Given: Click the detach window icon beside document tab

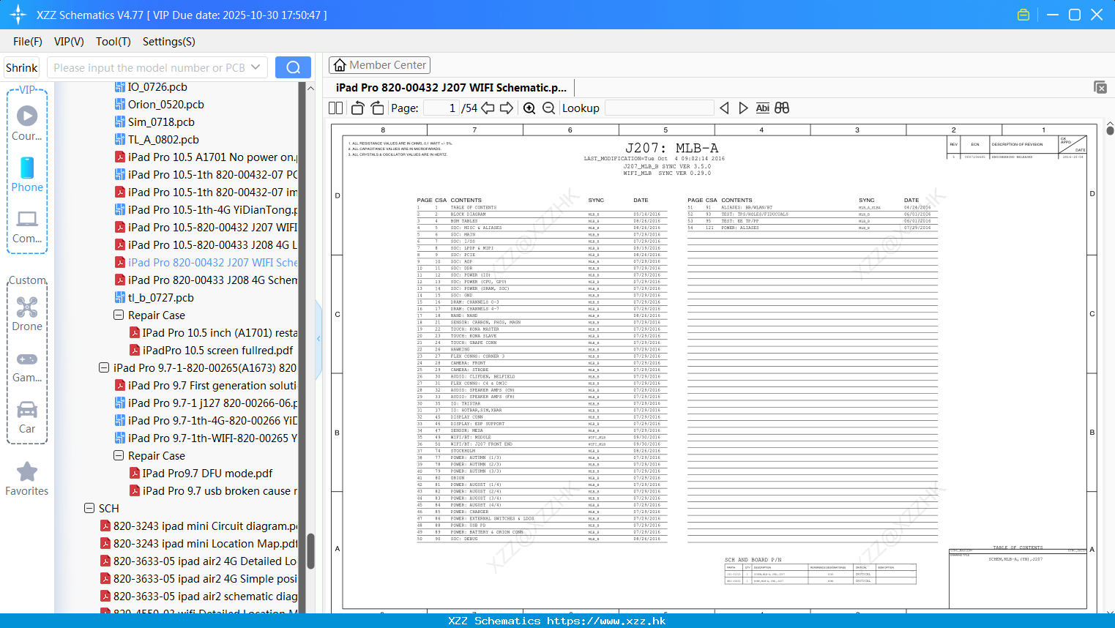Looking at the screenshot, I should coord(1100,87).
